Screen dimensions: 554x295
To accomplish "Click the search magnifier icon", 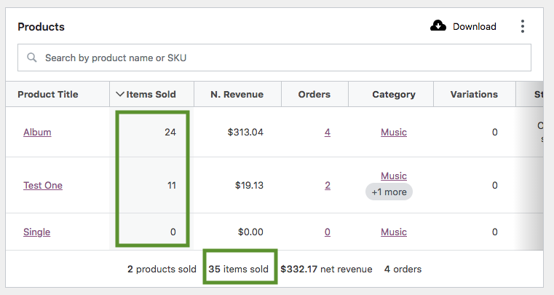I will [x=32, y=58].
